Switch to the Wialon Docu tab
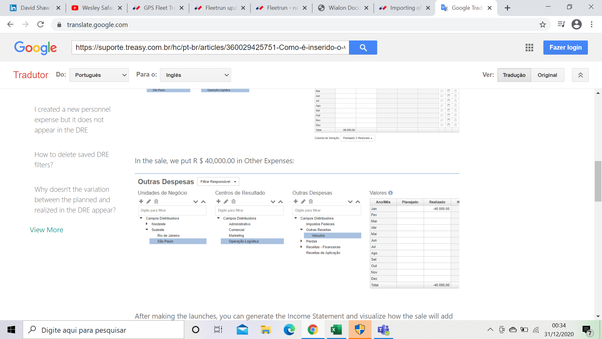Screen dimensions: 602x339 pos(343,8)
